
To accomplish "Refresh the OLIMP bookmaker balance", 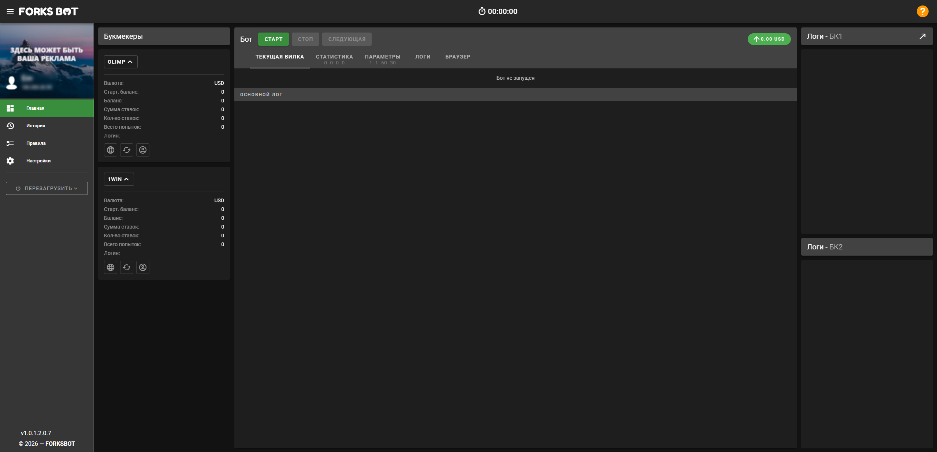I will click(127, 150).
